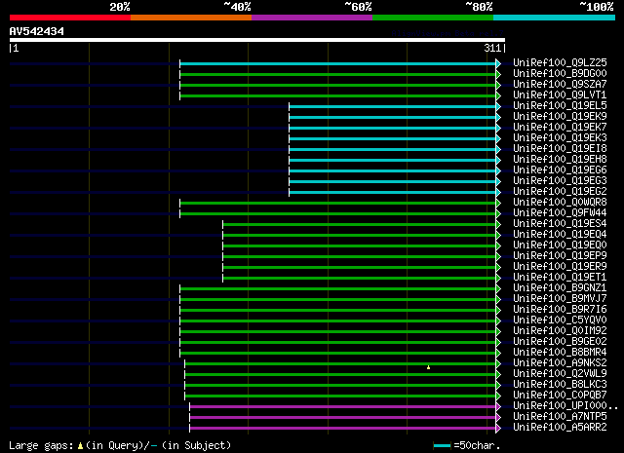Click the end position number 311
Image resolution: width=624 pixels, height=453 pixels.
492,48
